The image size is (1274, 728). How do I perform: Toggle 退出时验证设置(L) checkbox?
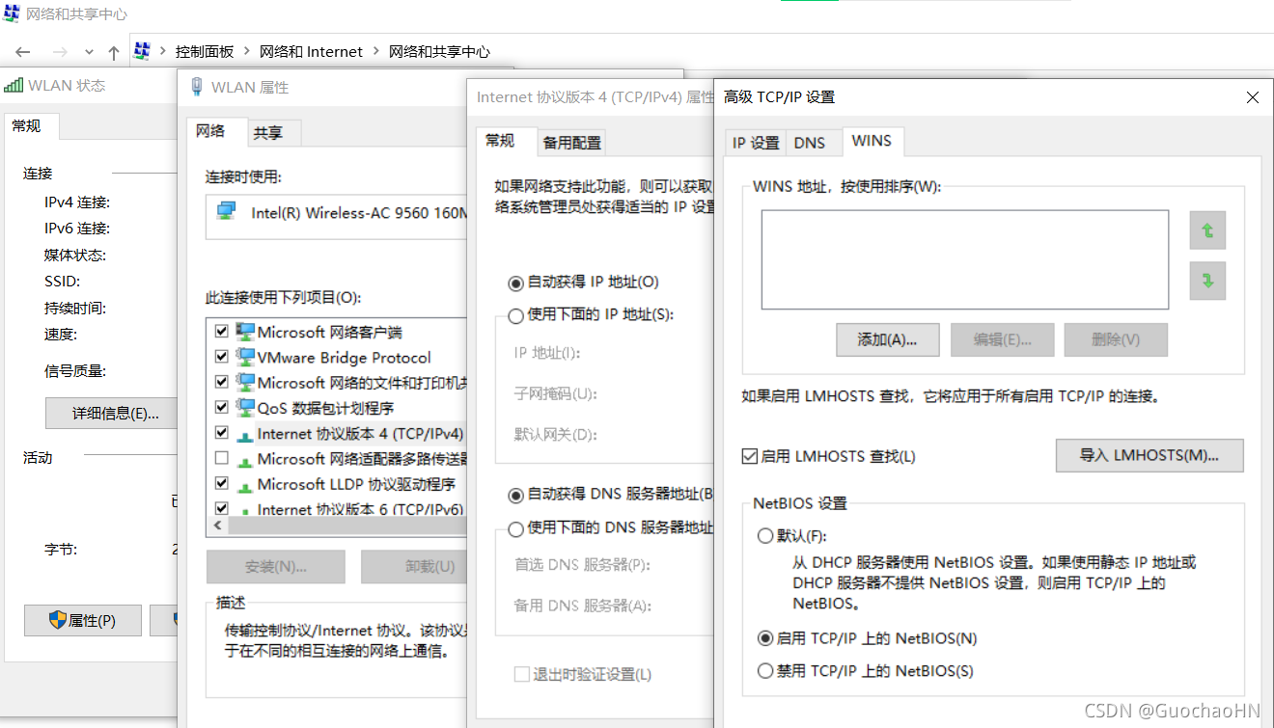click(522, 674)
